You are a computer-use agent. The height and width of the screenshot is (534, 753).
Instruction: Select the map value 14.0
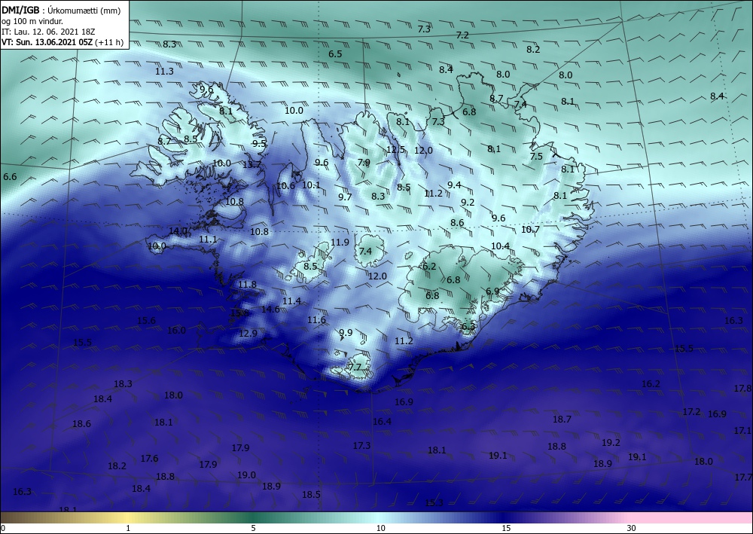pyautogui.click(x=178, y=231)
